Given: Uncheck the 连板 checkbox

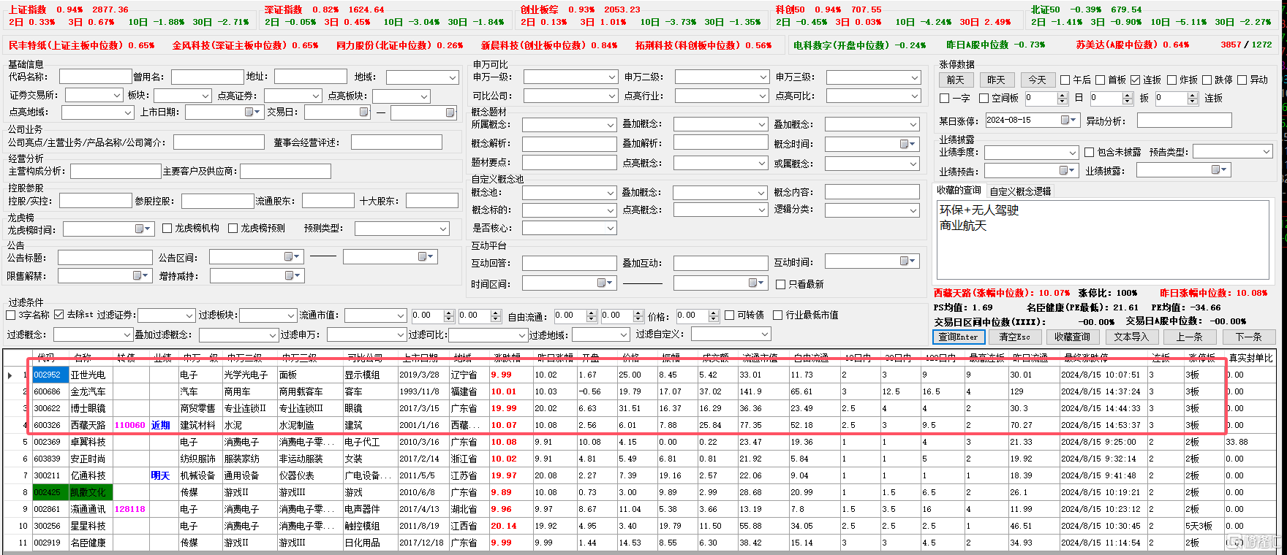Looking at the screenshot, I should click(1135, 80).
